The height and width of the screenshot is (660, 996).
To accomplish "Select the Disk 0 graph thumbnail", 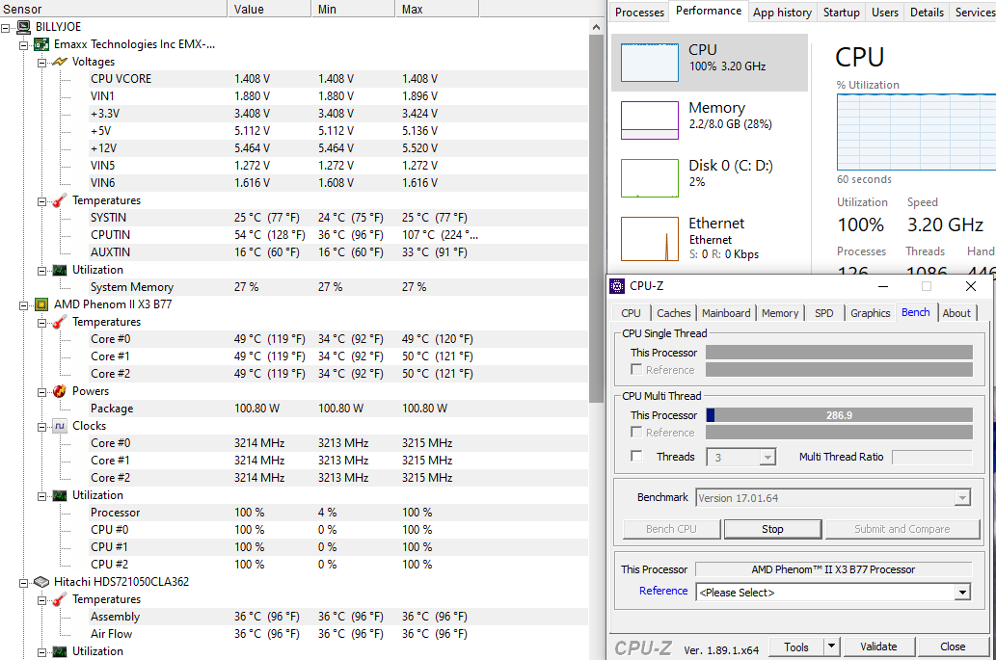I will click(x=649, y=177).
